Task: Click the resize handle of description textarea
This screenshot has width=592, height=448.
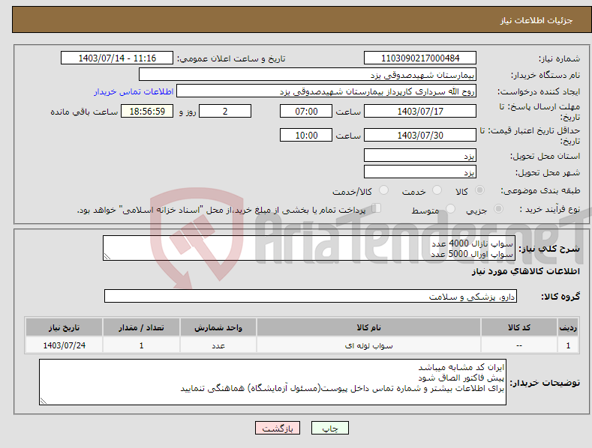Action: tap(107, 256)
